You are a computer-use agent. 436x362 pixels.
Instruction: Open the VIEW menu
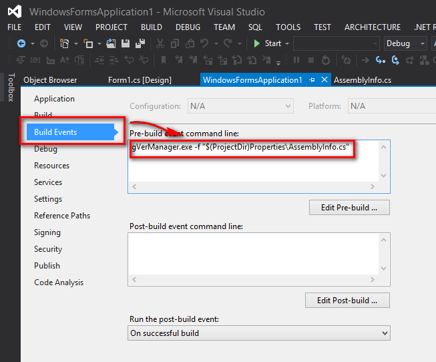[73, 27]
